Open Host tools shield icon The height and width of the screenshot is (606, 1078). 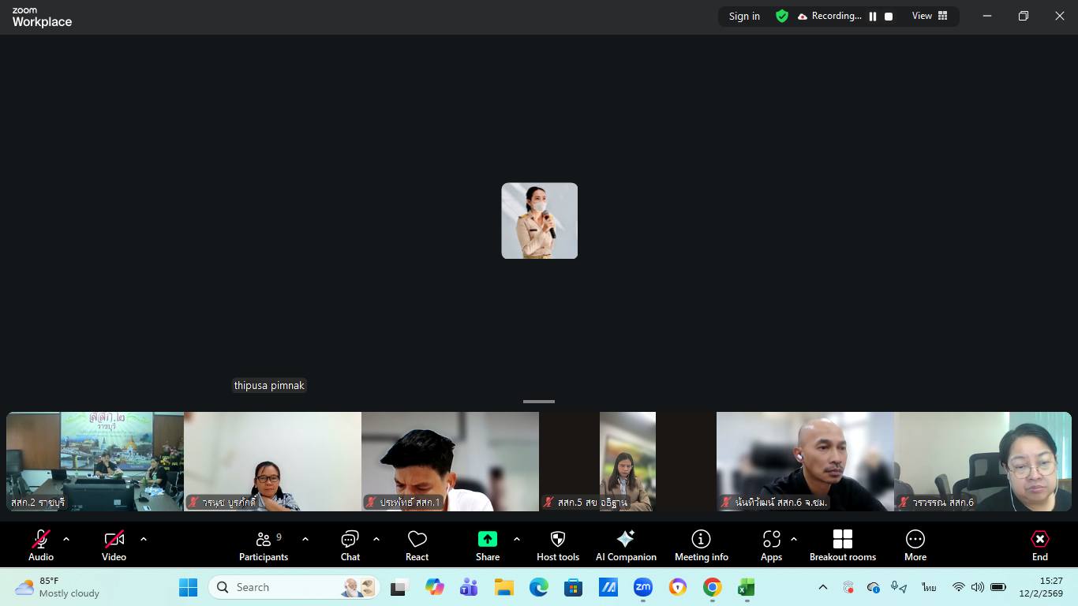(558, 539)
